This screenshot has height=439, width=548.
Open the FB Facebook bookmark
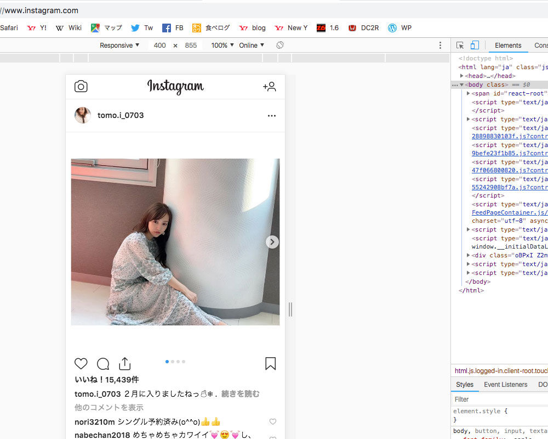[x=173, y=27]
